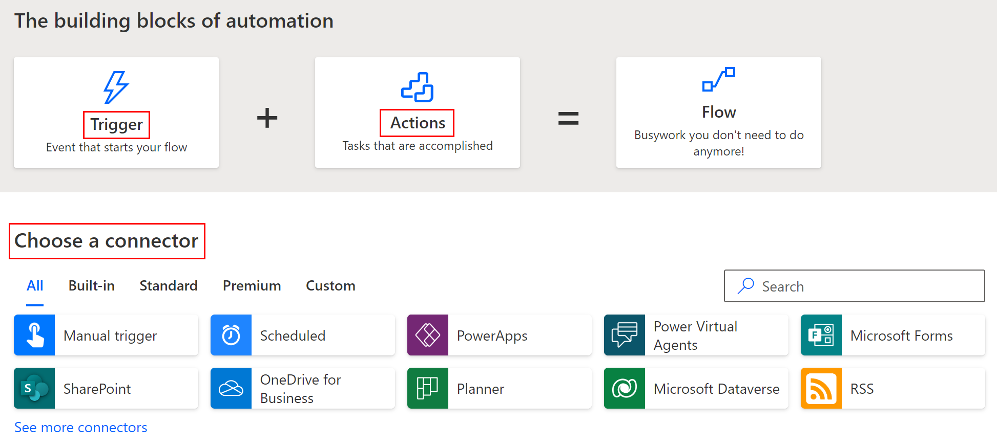Click 'Busywork you don't need to do anymore!' text
This screenshot has height=447, width=997.
(719, 143)
